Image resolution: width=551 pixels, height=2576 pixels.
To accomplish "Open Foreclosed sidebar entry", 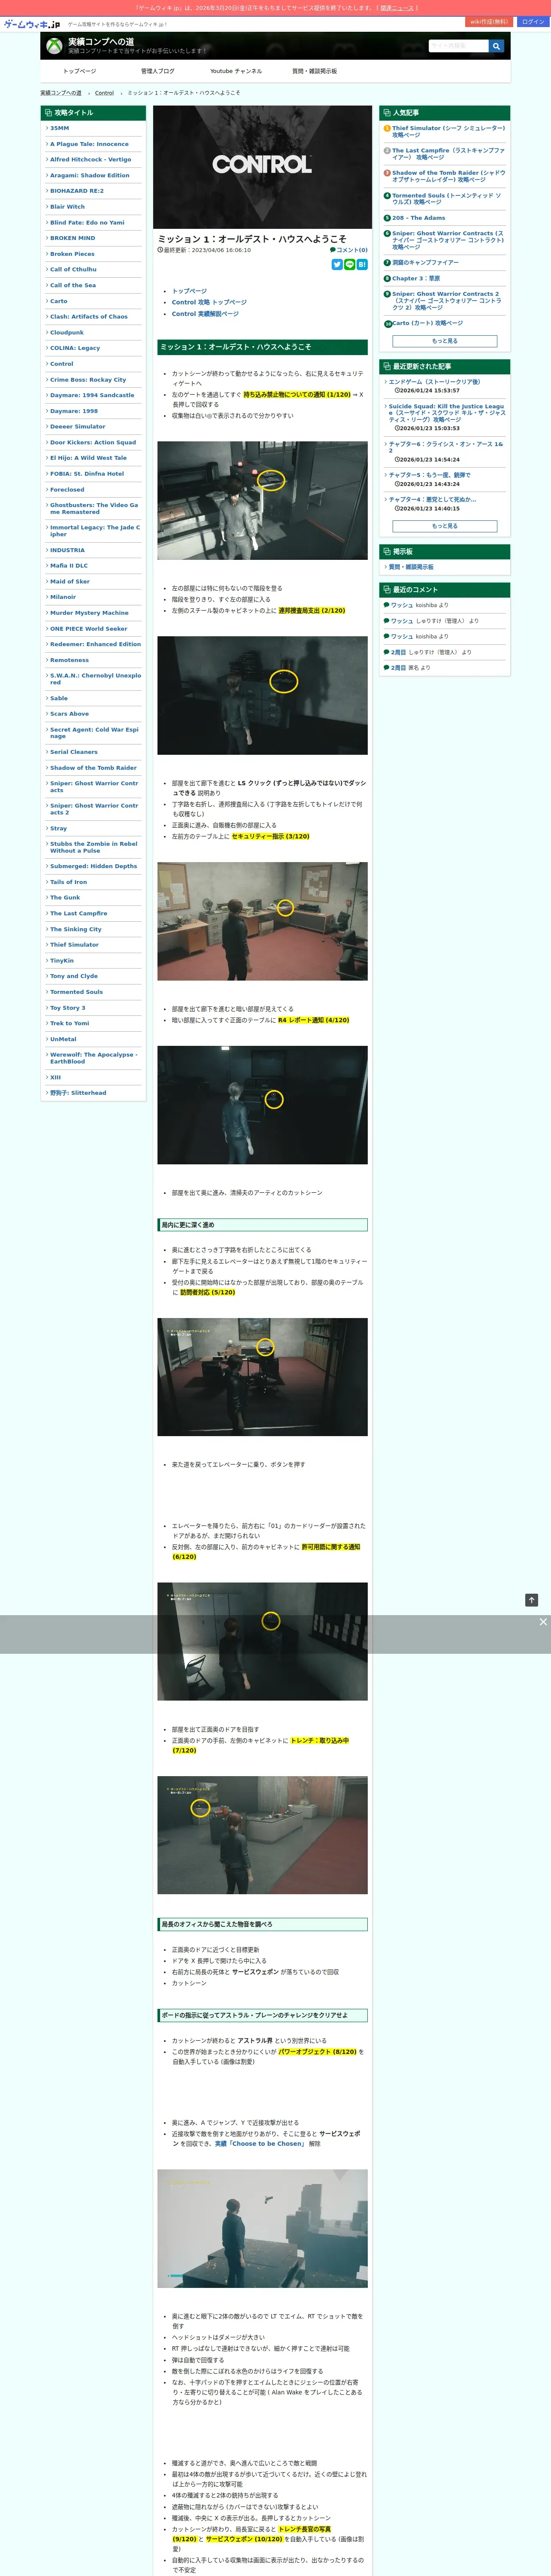I will (67, 489).
